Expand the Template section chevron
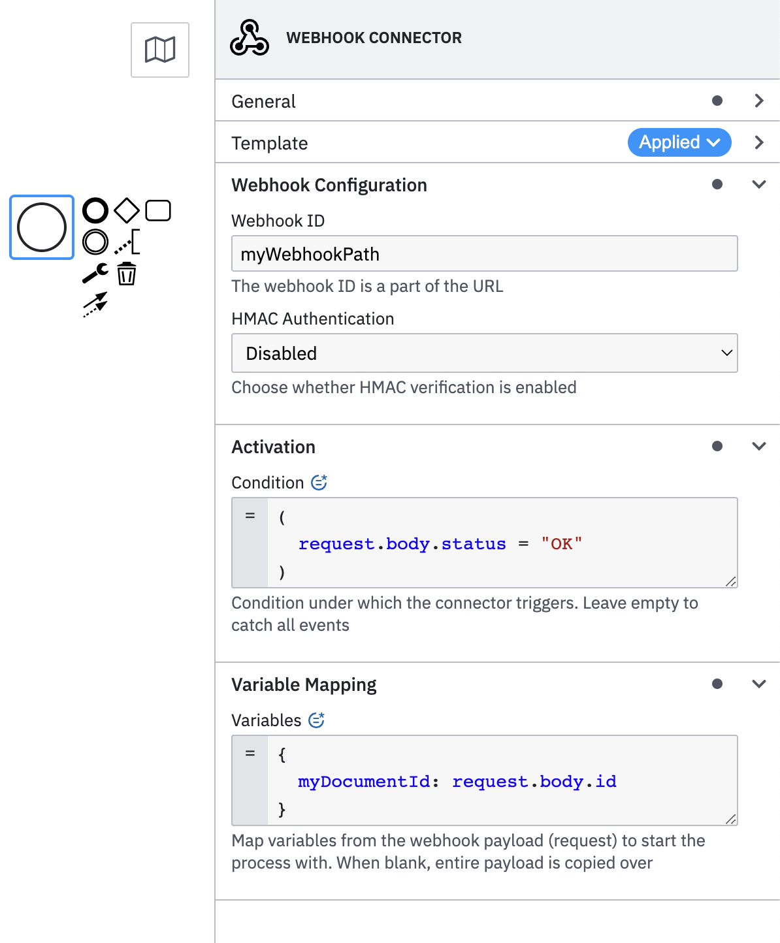Screen dimensions: 780x943 [758, 142]
